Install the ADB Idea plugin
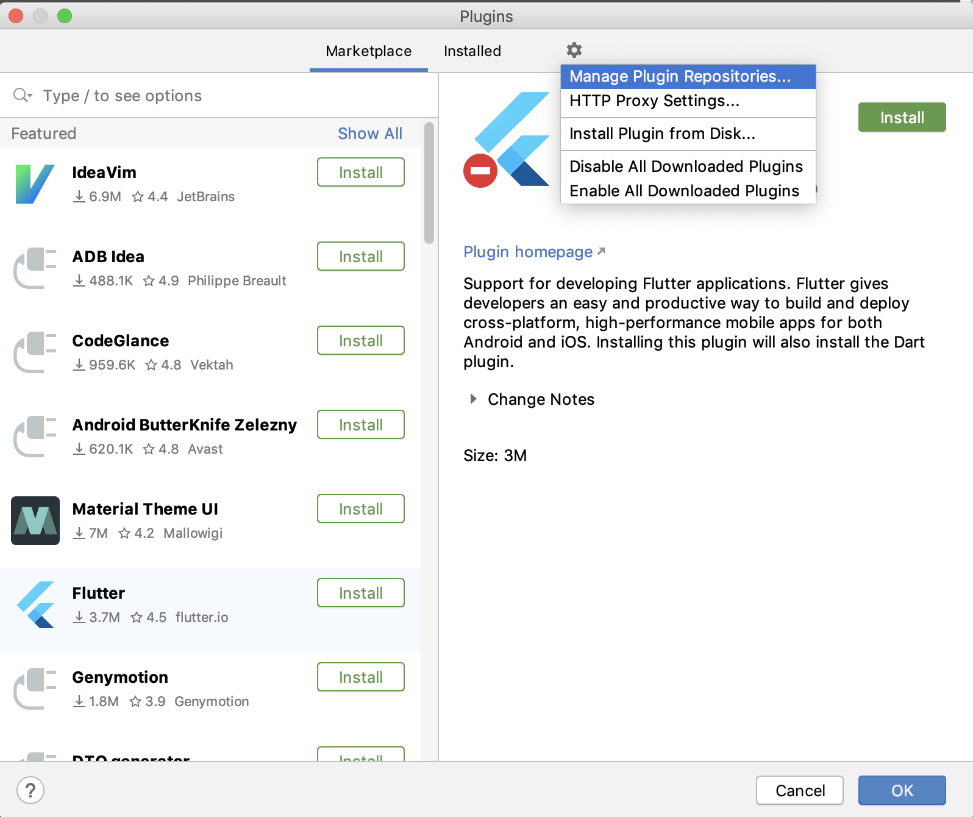The image size is (973, 817). coord(361,256)
